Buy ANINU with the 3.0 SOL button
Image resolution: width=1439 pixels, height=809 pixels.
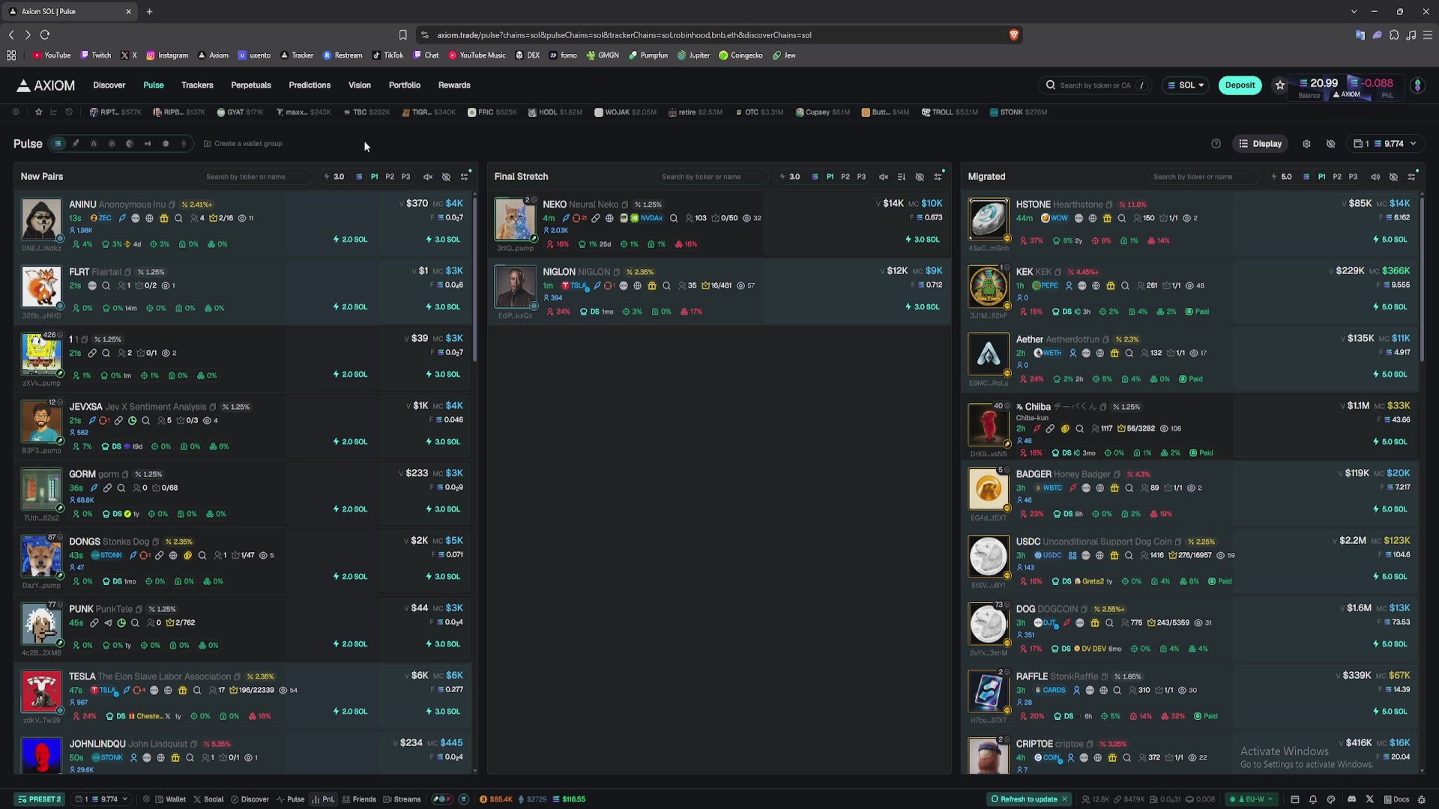pyautogui.click(x=443, y=240)
